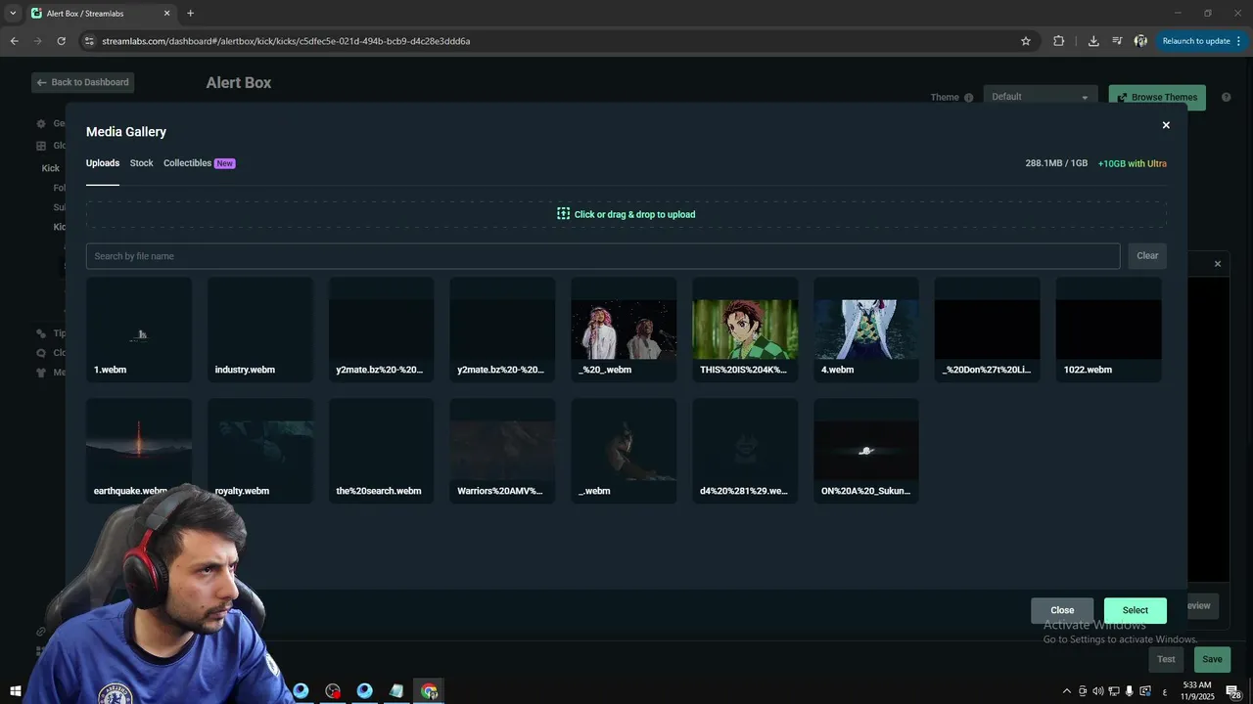Viewport: 1253px width, 704px height.
Task: Click the drag & drop upload area
Action: [x=626, y=214]
